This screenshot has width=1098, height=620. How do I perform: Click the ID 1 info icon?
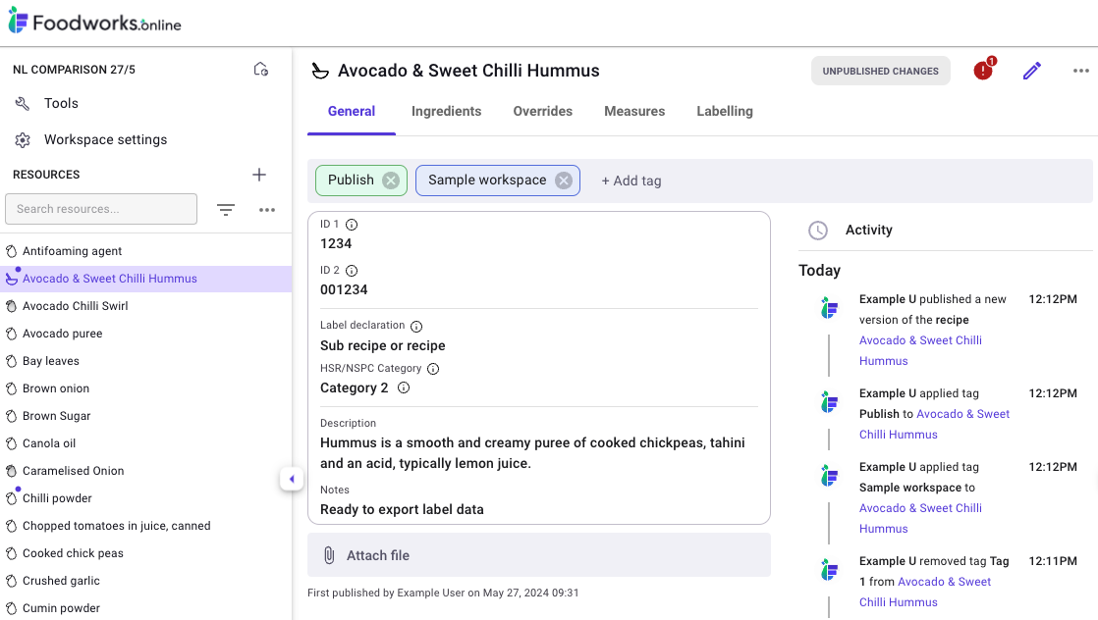point(352,225)
